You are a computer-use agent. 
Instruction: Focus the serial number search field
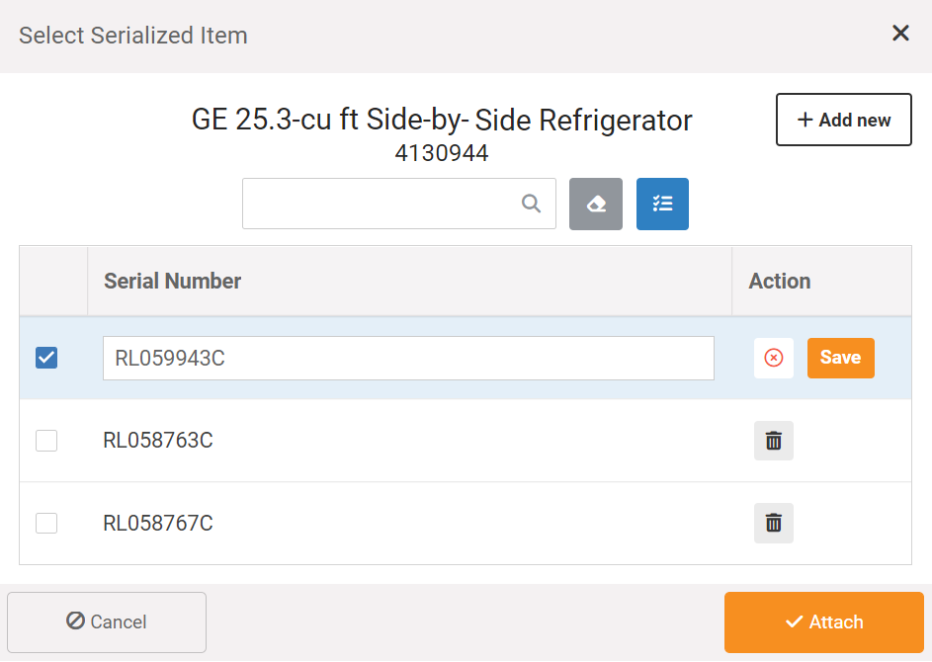[399, 204]
